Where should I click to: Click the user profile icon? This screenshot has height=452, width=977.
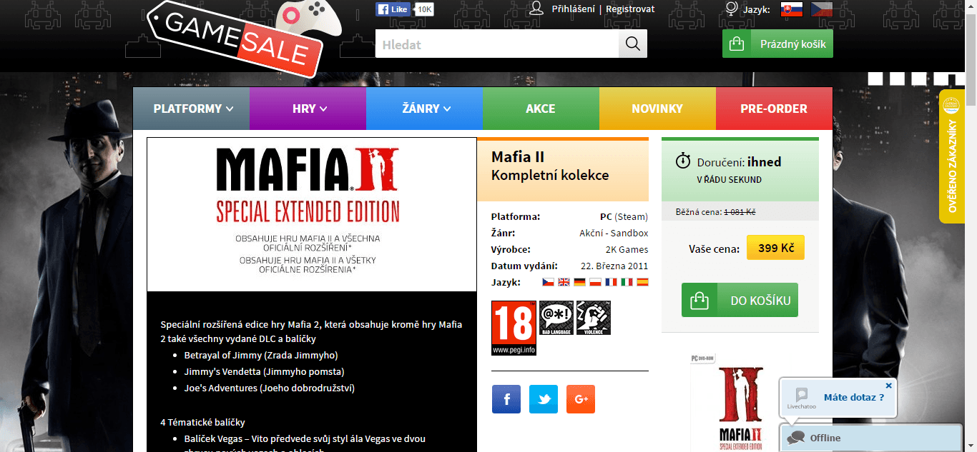pyautogui.click(x=536, y=9)
